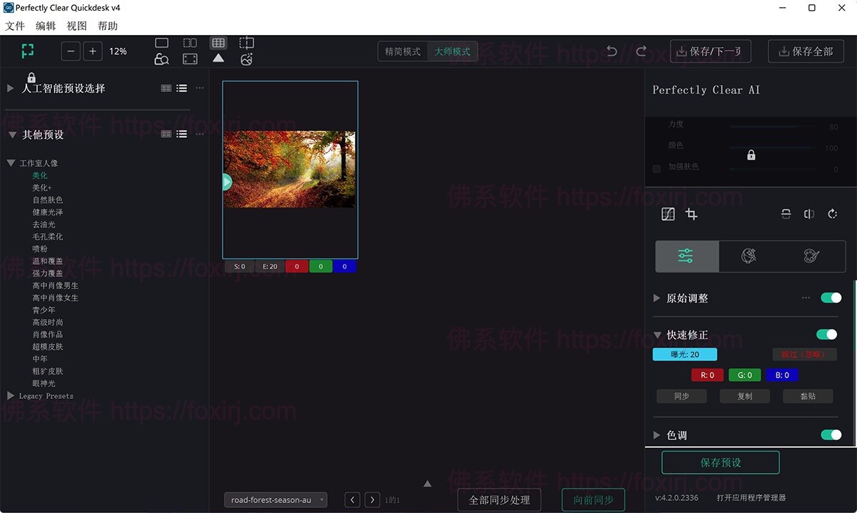The height and width of the screenshot is (513, 857).
Task: Click the 保存预设 button
Action: 720,462
